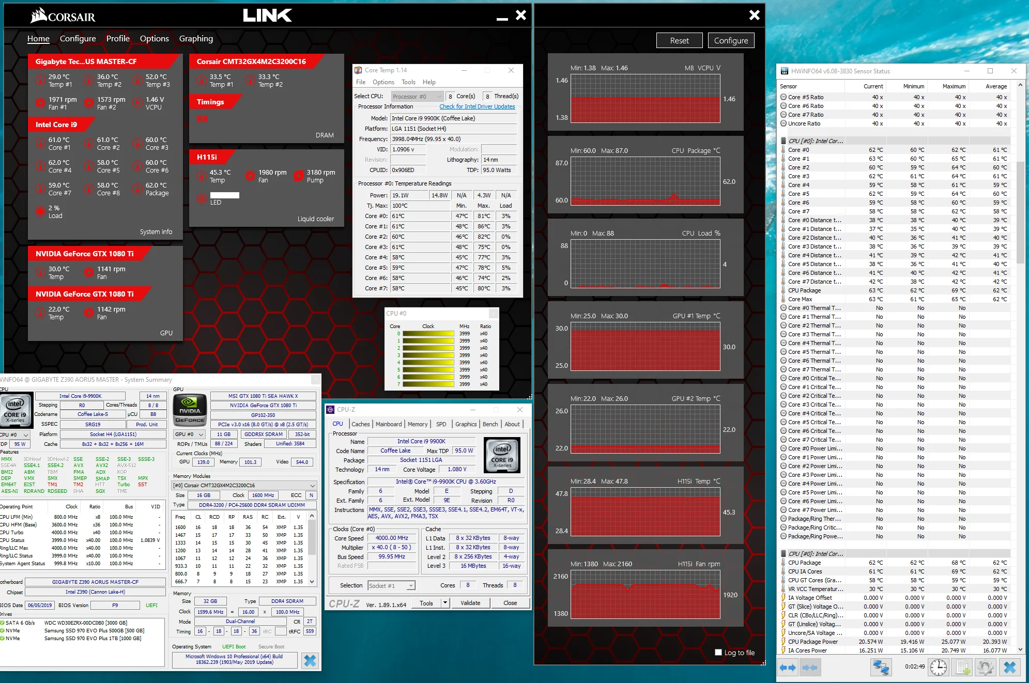
Task: Open System info in Corsair Link
Action: (x=156, y=232)
